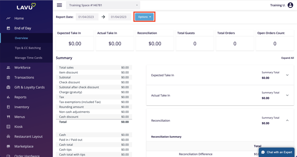
Task: Click Expand All link
Action: pyautogui.click(x=288, y=58)
